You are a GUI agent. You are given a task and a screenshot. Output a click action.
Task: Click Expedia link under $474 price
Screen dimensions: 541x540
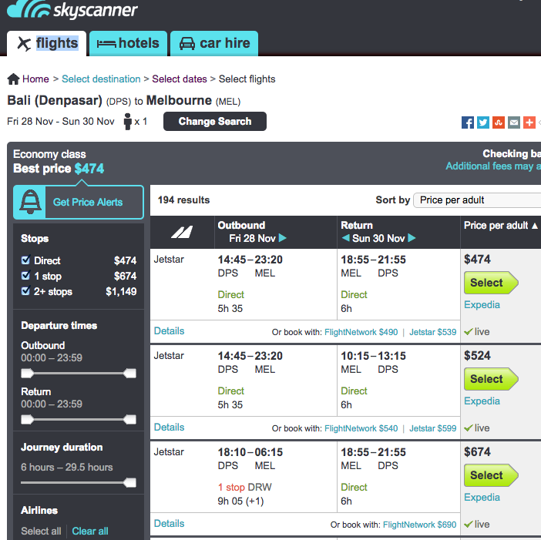coord(482,305)
